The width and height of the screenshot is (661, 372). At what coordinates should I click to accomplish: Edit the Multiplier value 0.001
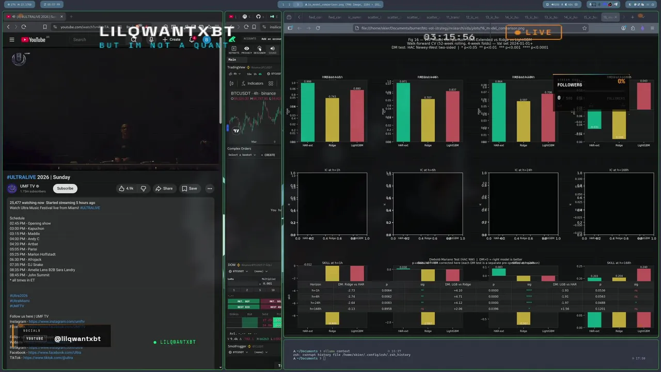tap(267, 284)
